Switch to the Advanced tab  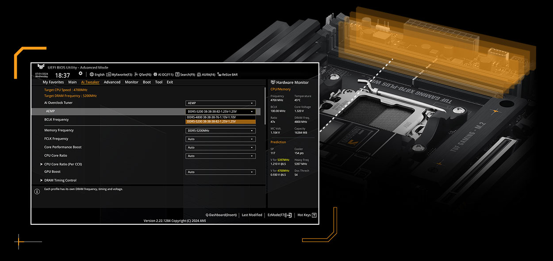112,82
